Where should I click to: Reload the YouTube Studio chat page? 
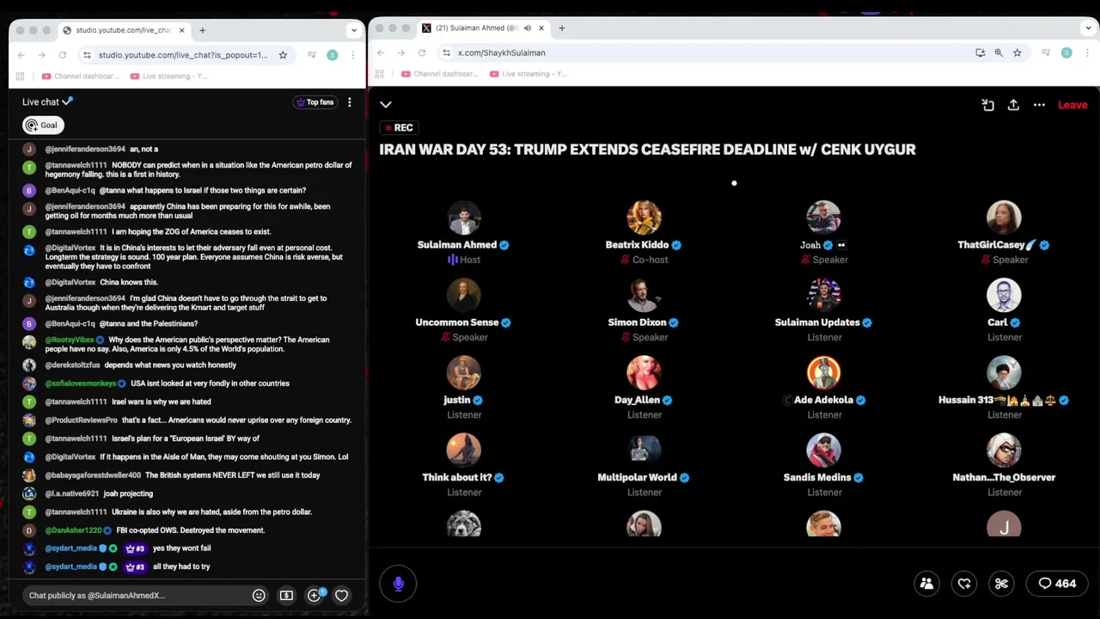click(x=62, y=55)
